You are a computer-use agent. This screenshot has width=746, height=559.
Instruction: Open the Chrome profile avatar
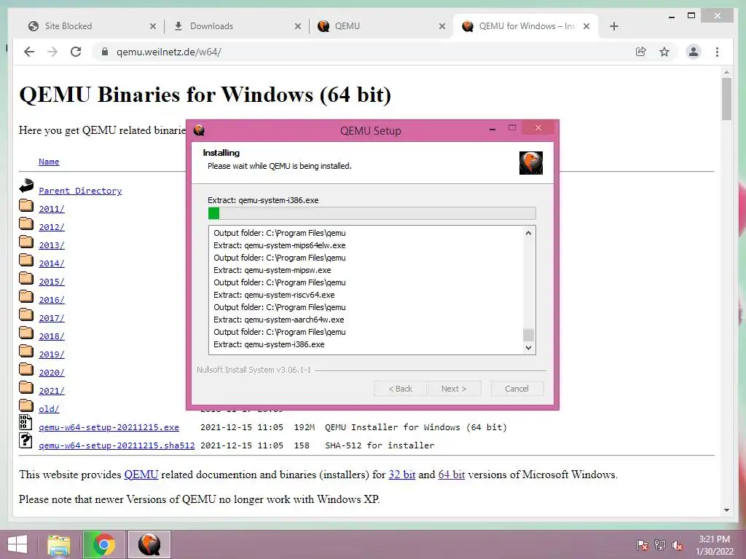tap(694, 52)
